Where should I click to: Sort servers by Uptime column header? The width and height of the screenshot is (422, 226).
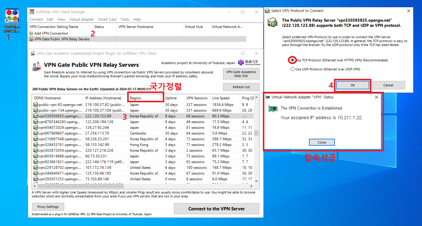[x=174, y=98]
